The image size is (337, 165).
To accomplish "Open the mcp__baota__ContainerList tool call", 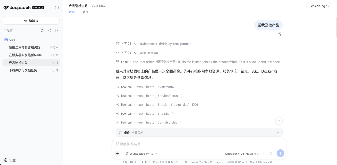I will pyautogui.click(x=149, y=122).
